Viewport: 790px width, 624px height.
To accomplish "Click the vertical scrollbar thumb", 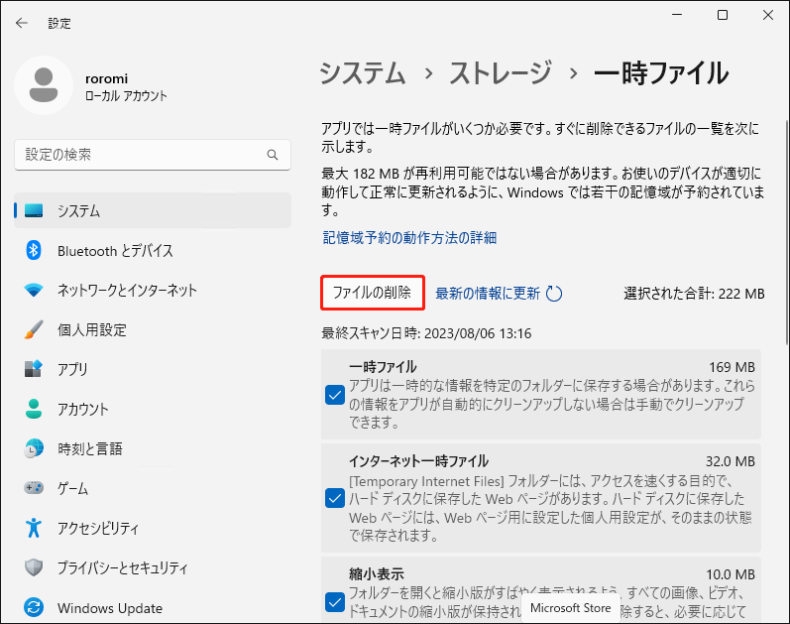I will click(786, 232).
